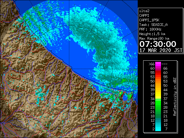Click 'Max Range:80 km' label

[154, 39]
